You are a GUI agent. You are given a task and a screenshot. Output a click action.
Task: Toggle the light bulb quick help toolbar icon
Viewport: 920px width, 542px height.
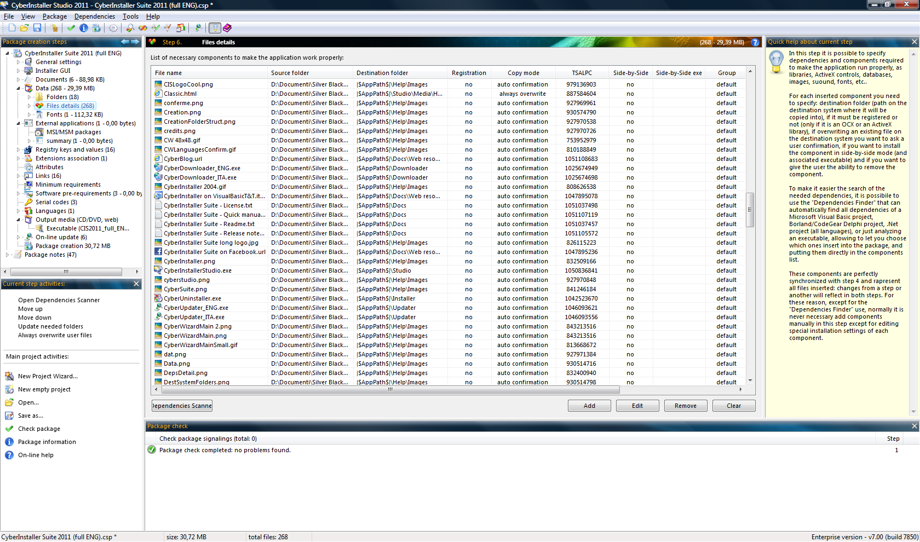pyautogui.click(x=215, y=27)
